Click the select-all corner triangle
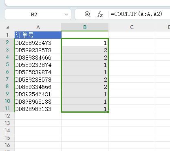This screenshot has height=151, width=170. [8, 27]
